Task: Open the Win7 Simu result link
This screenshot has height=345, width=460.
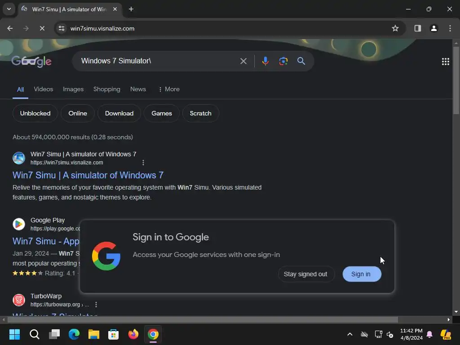Action: click(x=88, y=175)
